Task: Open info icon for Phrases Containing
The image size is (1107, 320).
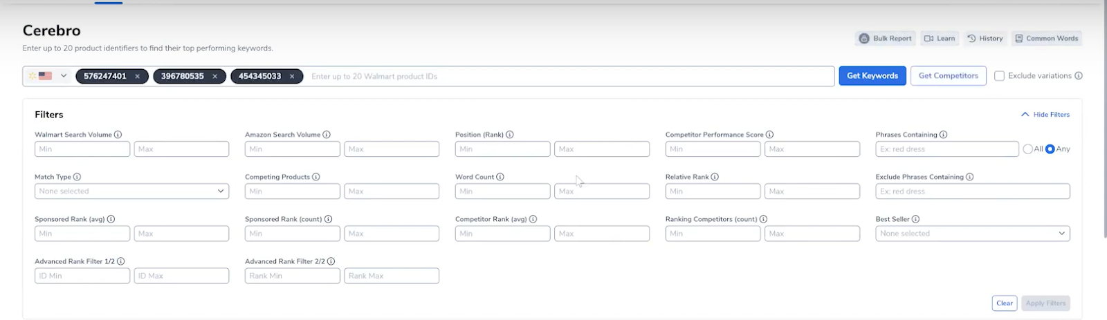Action: pyautogui.click(x=944, y=135)
